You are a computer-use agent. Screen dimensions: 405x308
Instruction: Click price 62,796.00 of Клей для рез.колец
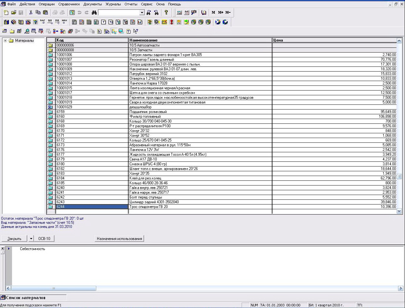click(335, 178)
